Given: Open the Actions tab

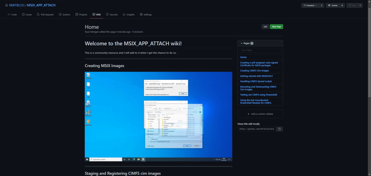Looking at the screenshot, I should [x=65, y=15].
